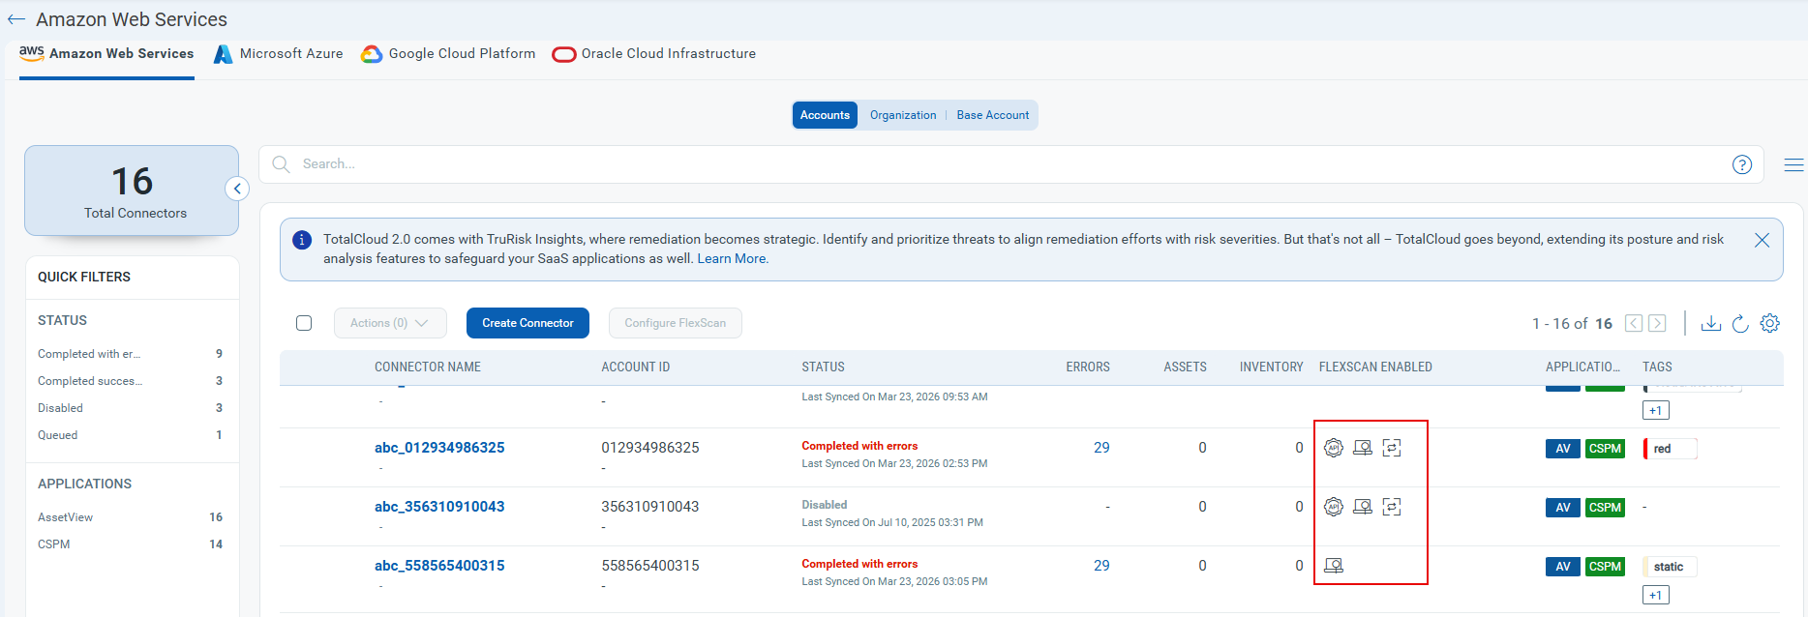Click the static tag chip
1808x617 pixels.
point(1671,567)
